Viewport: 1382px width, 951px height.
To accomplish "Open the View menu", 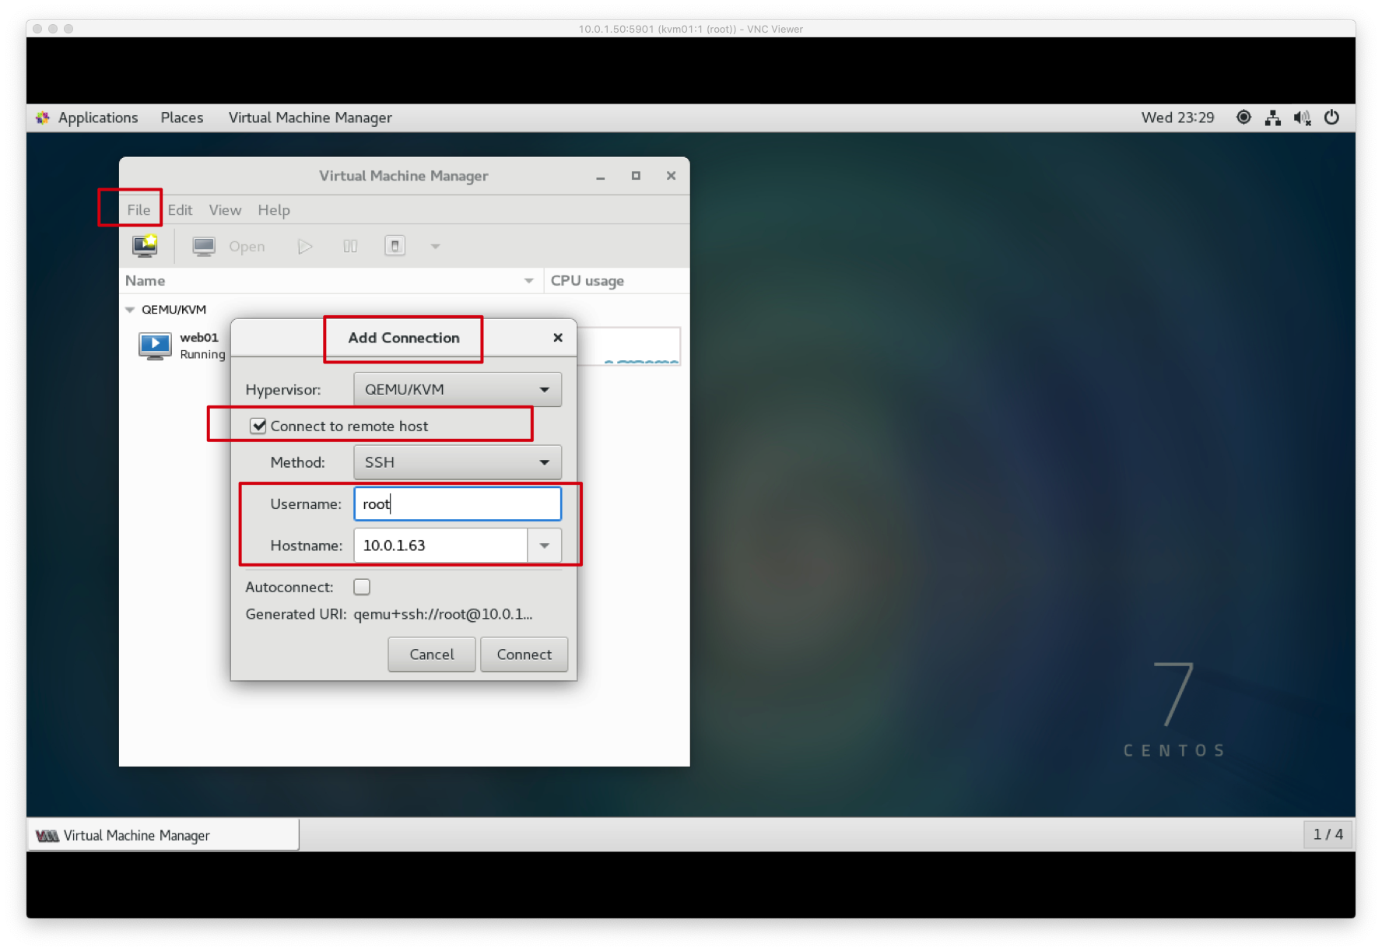I will pyautogui.click(x=225, y=210).
